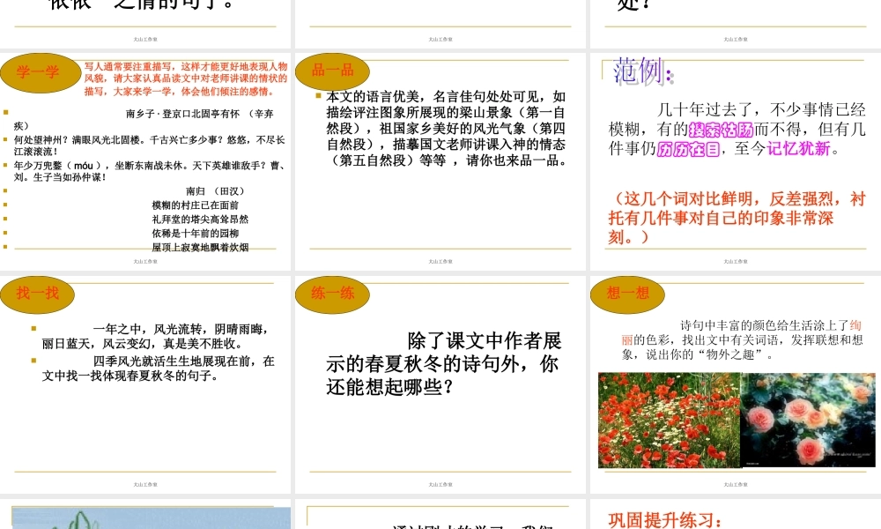Screen dimensions: 881x529
Task: Click the 找一找 oval label
Action: pyautogui.click(x=38, y=294)
